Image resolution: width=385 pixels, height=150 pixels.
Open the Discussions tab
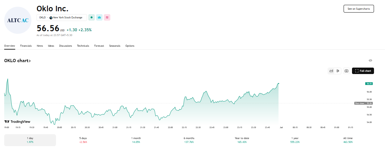[x=66, y=46]
